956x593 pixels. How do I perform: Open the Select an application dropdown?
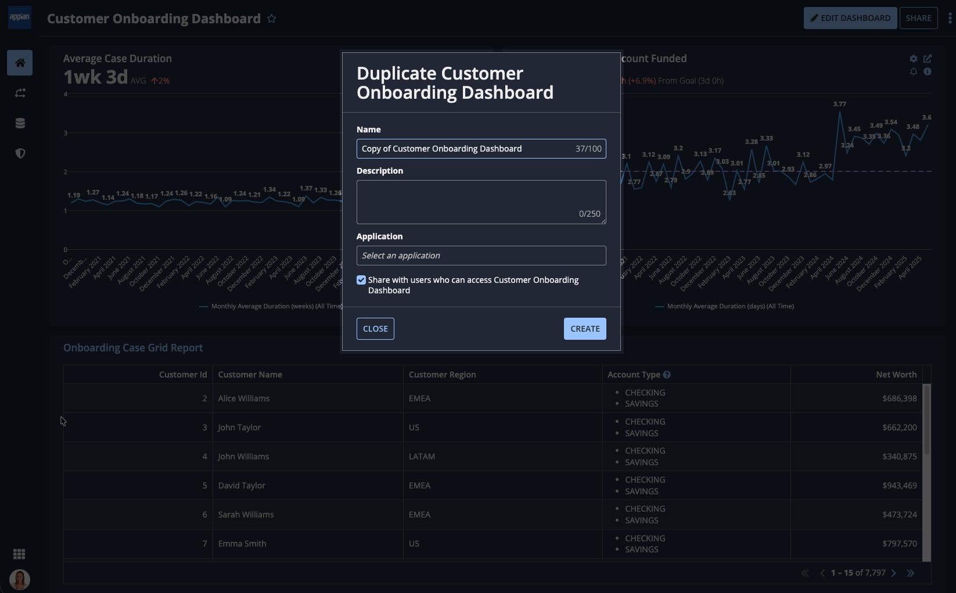[481, 256]
